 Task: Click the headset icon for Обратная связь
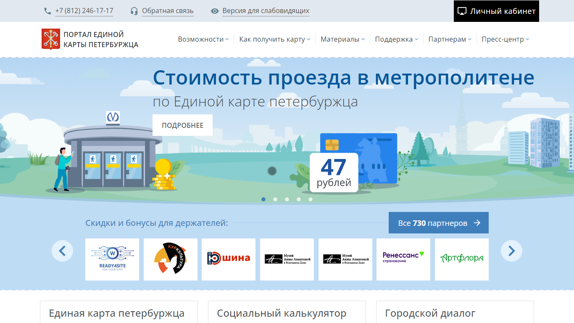134,11
